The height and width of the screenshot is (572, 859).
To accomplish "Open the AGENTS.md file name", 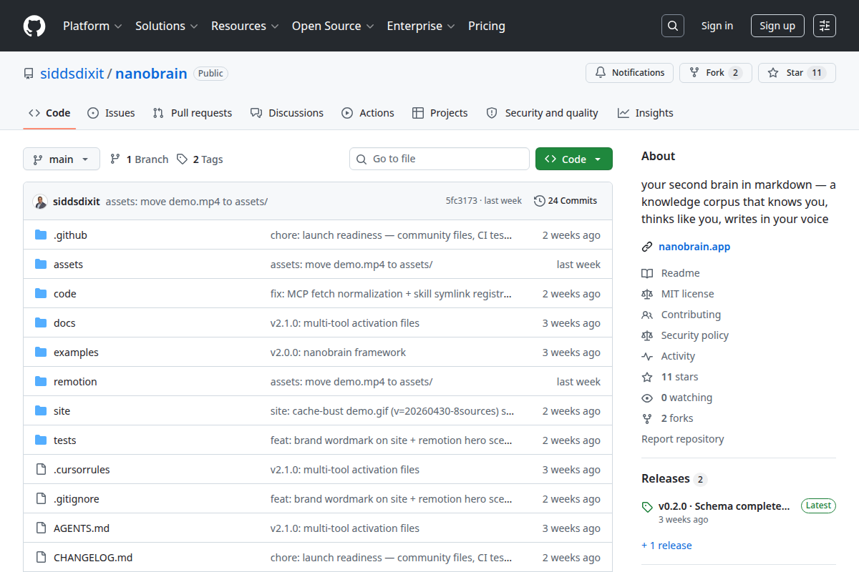I will [82, 528].
